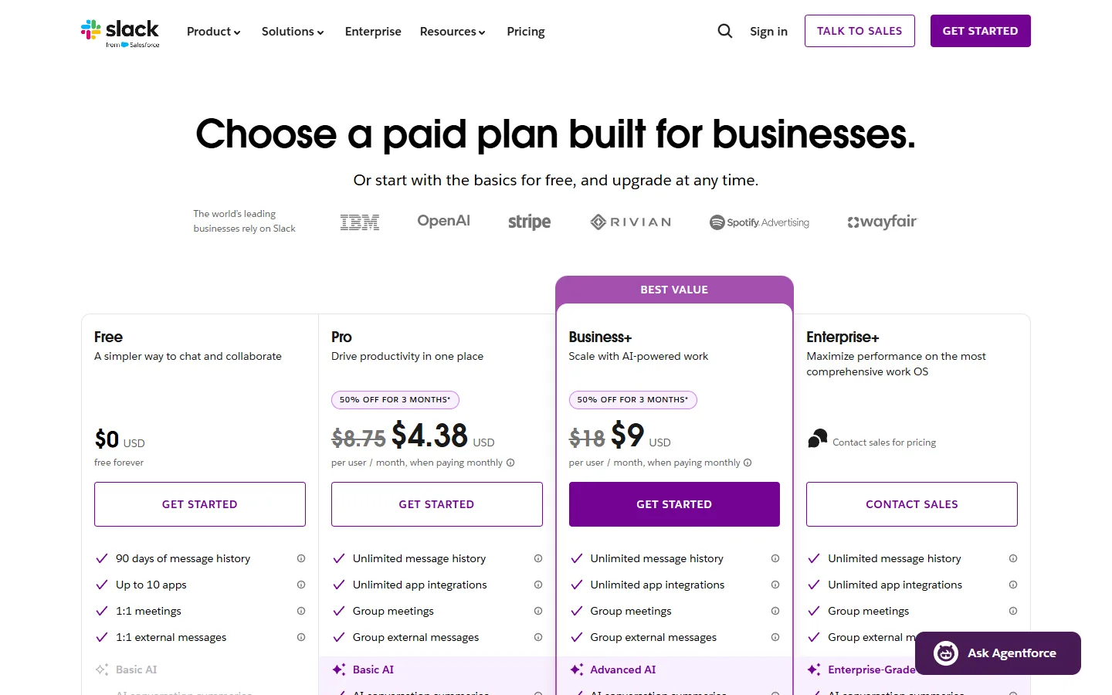
Task: Click the Contact Sales button
Action: (x=912, y=504)
